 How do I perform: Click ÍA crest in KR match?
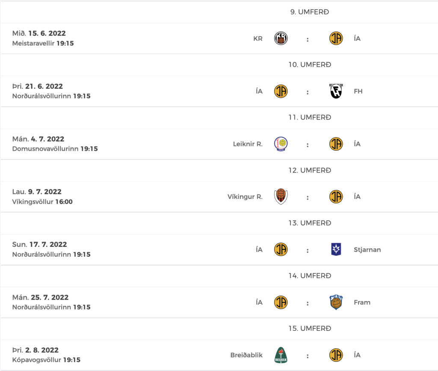[336, 38]
